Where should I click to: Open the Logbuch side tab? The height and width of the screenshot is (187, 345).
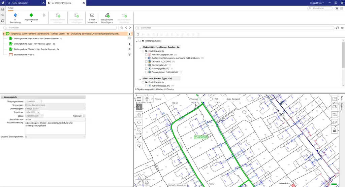click(x=342, y=107)
